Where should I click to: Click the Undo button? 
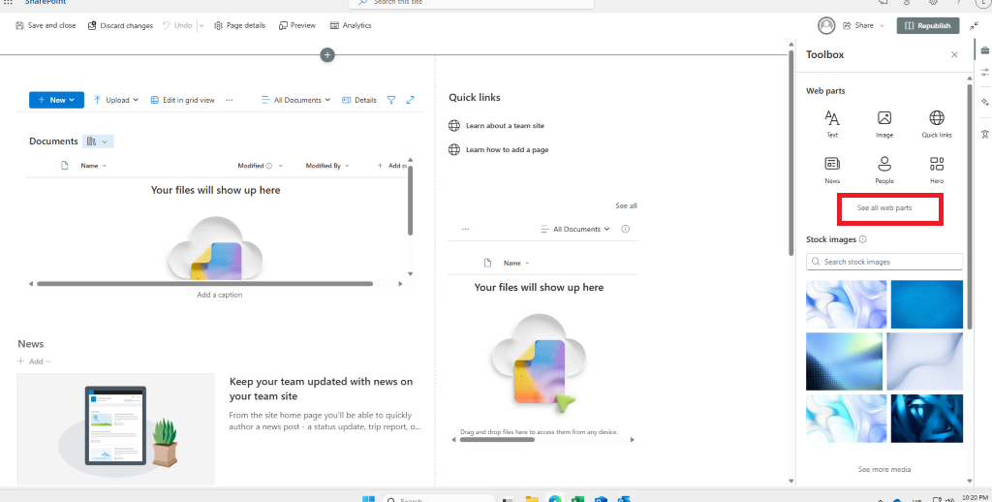coord(177,25)
